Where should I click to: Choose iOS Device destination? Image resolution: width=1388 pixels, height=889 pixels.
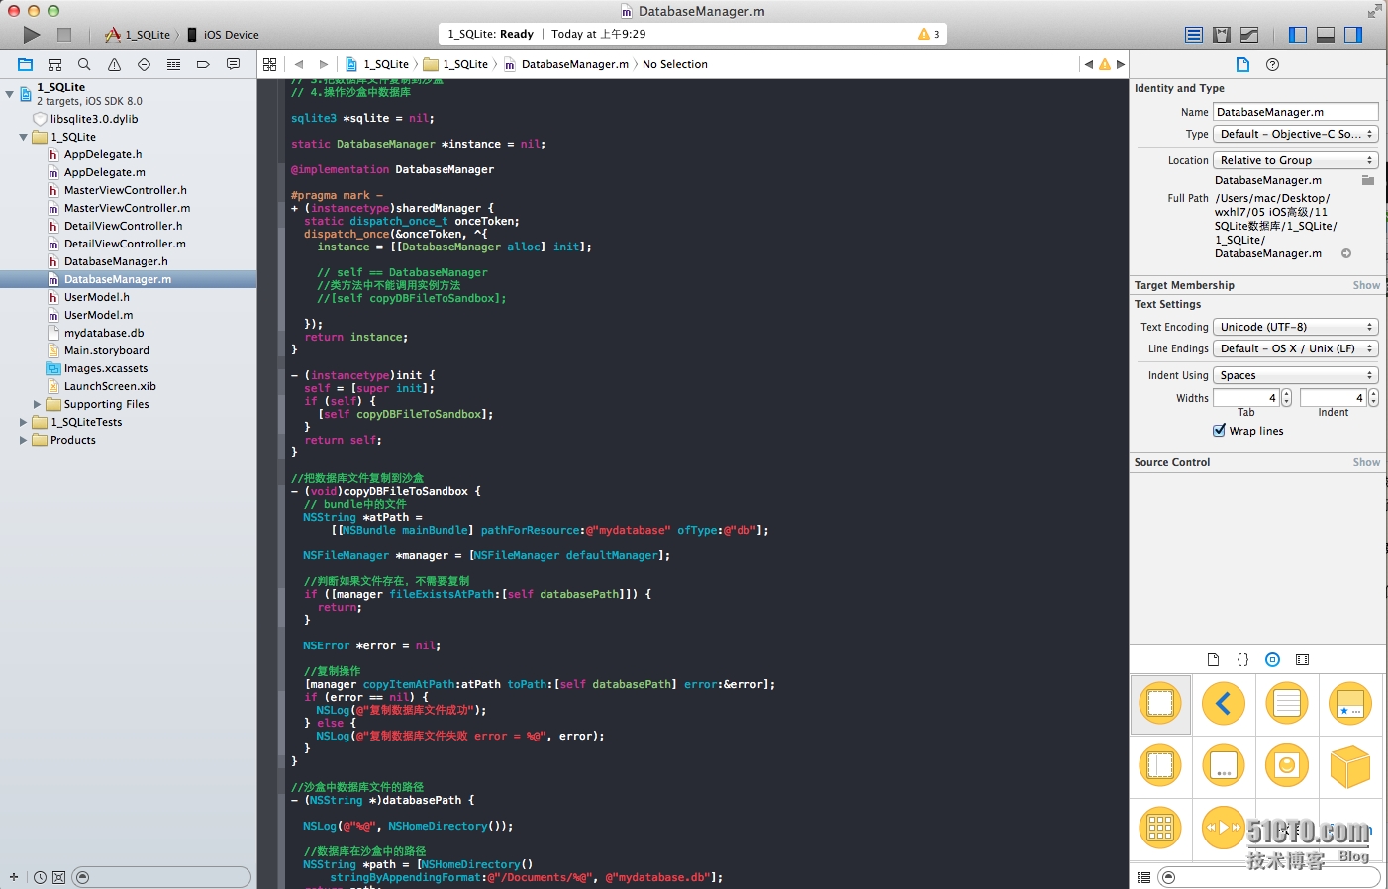(x=223, y=35)
